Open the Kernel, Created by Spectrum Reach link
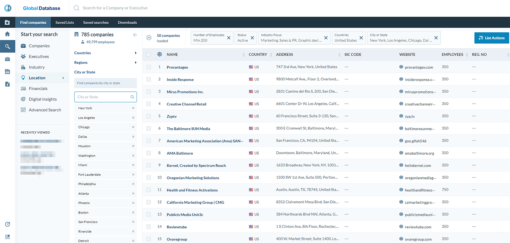The width and height of the screenshot is (510, 243). click(x=196, y=166)
